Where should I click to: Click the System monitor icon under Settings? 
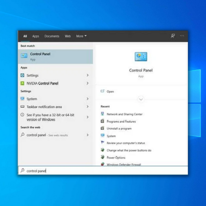(x=22, y=99)
